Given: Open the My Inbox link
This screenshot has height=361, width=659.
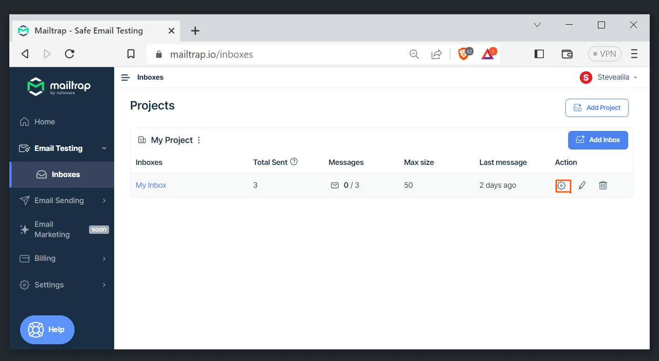Looking at the screenshot, I should tap(151, 185).
